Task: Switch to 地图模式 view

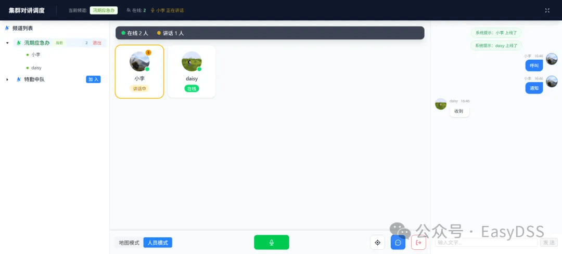Action: click(129, 243)
